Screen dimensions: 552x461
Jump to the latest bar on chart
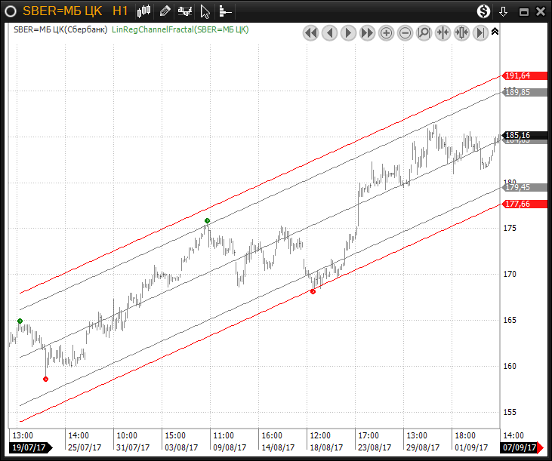[480, 32]
